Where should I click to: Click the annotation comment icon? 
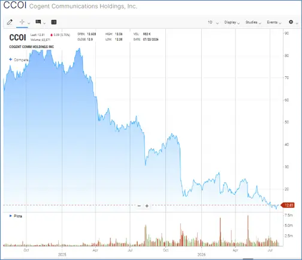[x=38, y=22]
